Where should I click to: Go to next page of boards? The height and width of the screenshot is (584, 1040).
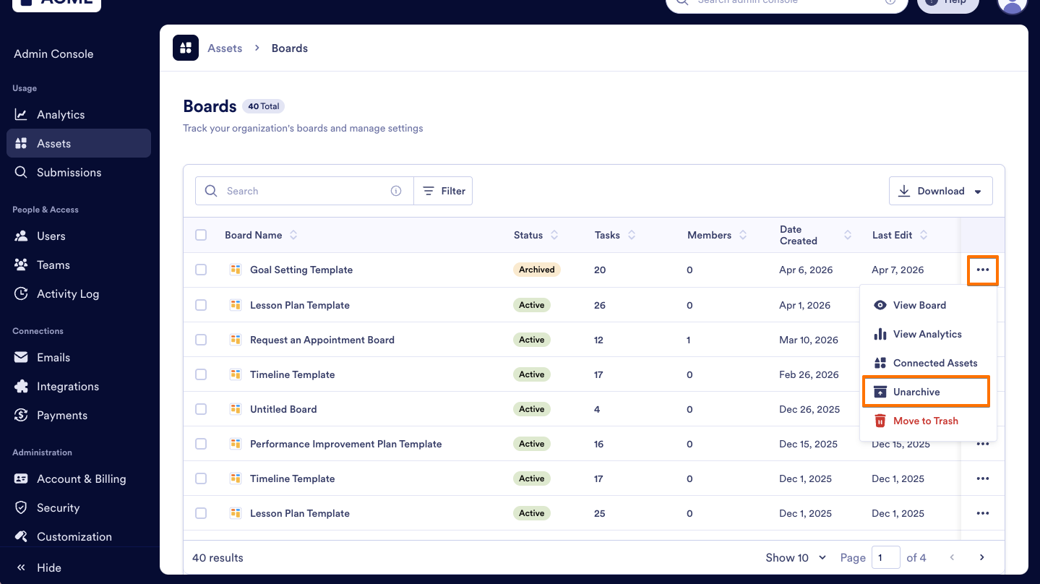coord(981,557)
